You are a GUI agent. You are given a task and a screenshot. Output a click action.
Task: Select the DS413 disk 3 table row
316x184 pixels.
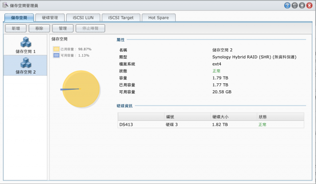(211, 124)
